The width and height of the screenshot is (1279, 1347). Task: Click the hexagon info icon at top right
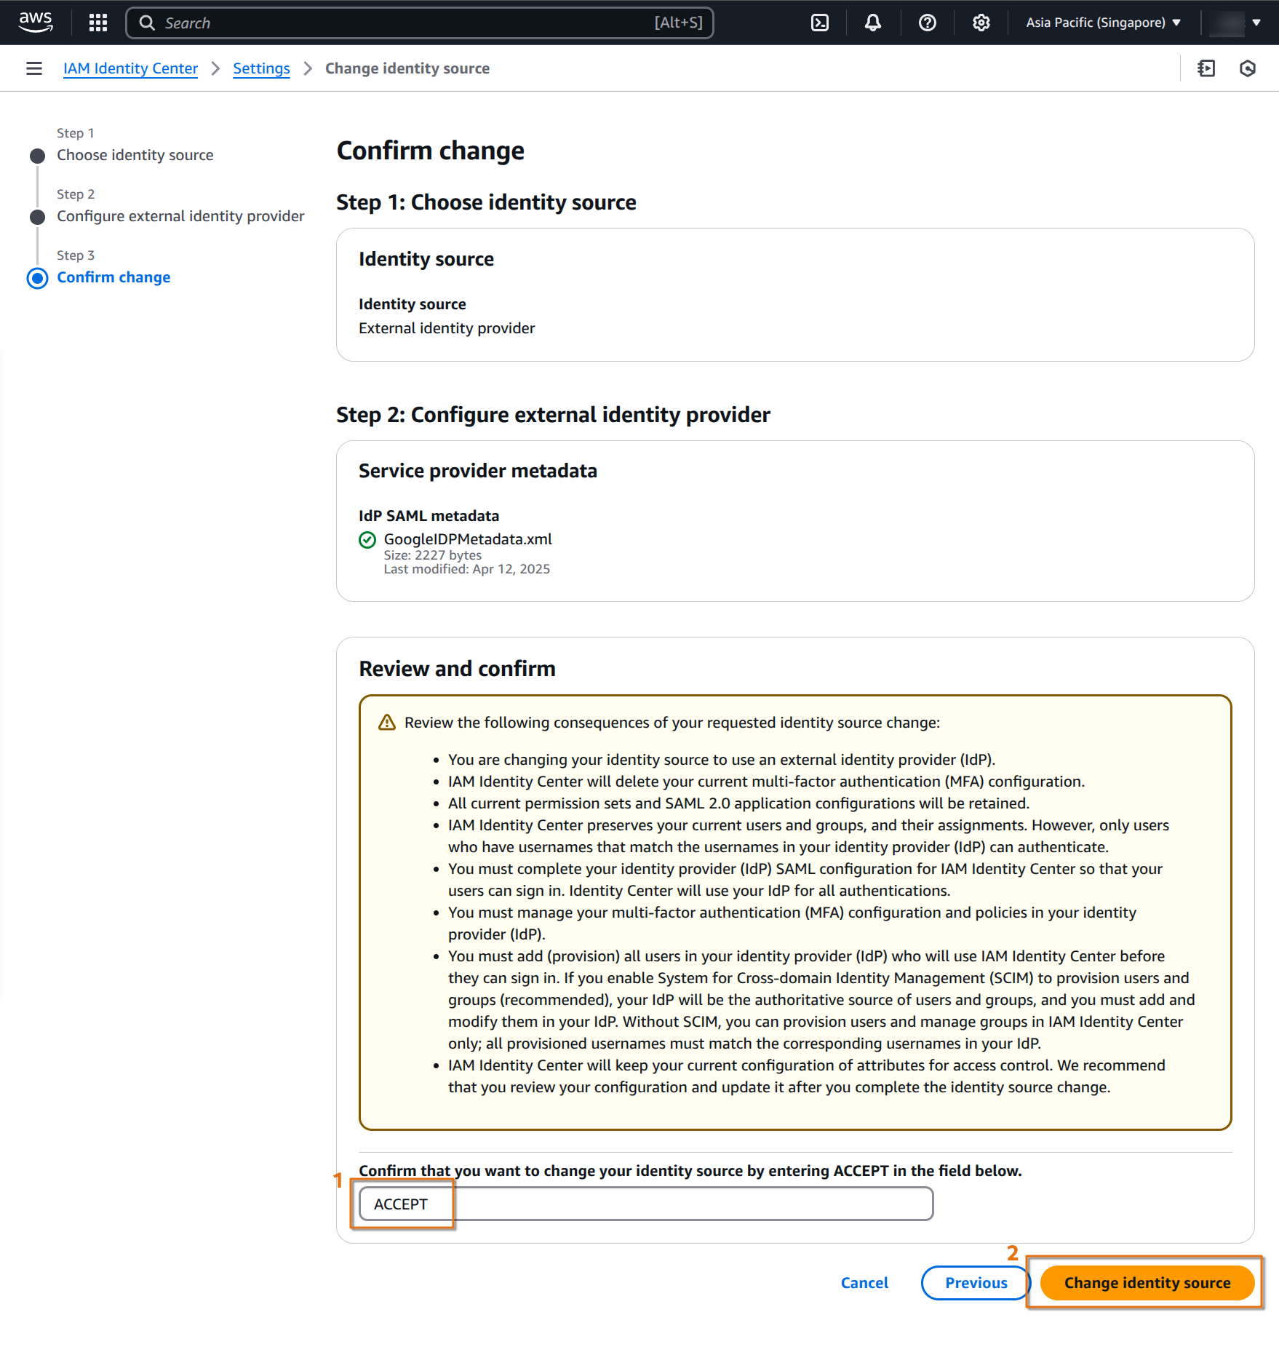pyautogui.click(x=1248, y=68)
